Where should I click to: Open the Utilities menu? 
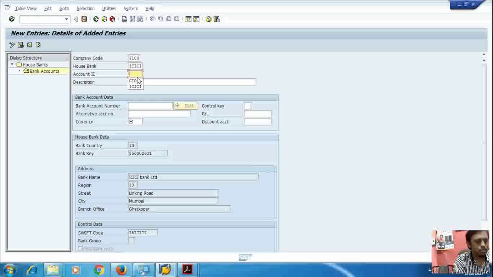109,8
